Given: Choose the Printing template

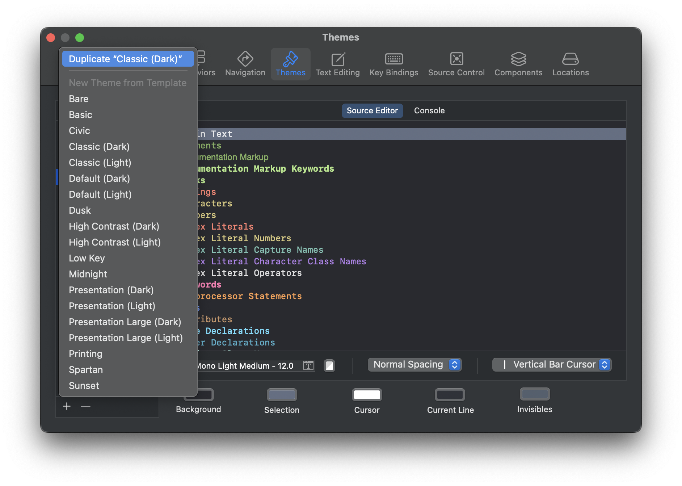Looking at the screenshot, I should click(128, 354).
